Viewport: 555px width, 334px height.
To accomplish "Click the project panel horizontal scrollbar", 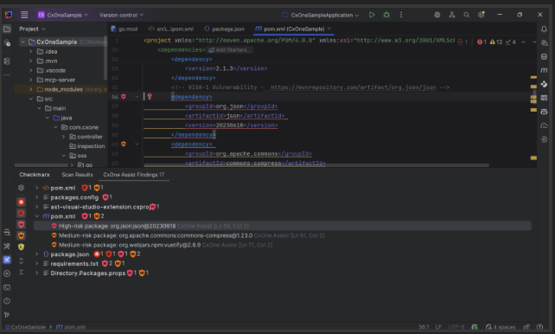I will [x=41, y=165].
